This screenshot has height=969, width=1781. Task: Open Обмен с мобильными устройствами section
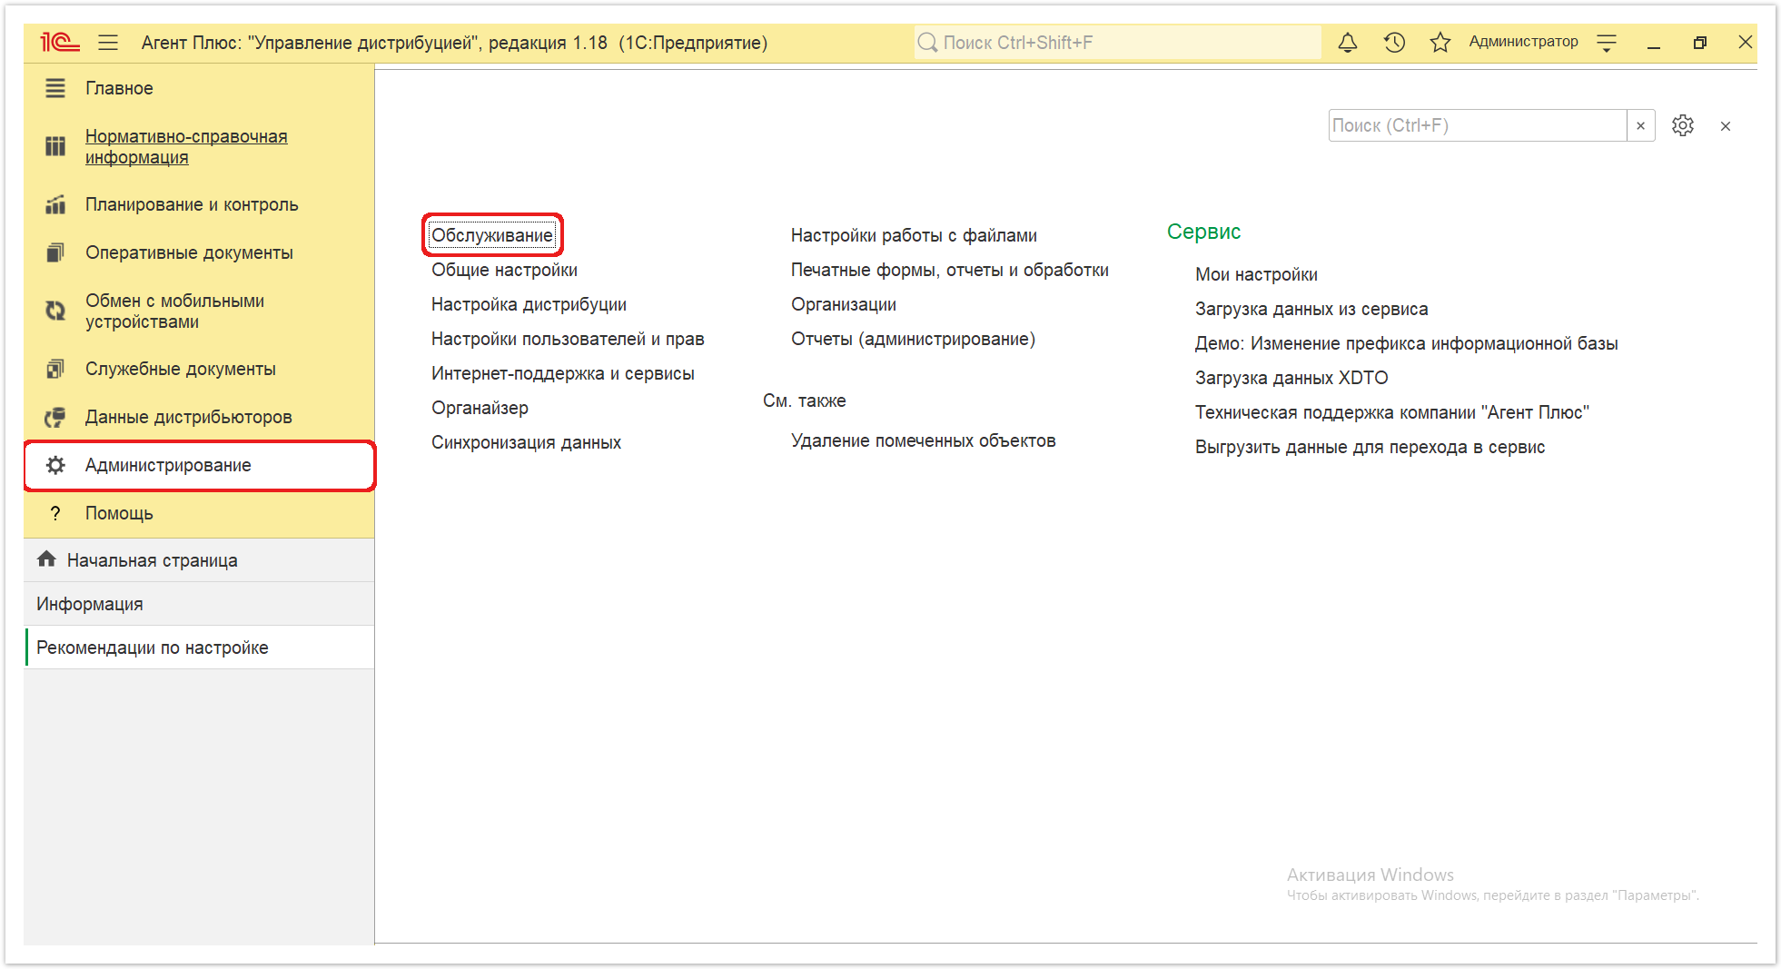click(x=199, y=311)
